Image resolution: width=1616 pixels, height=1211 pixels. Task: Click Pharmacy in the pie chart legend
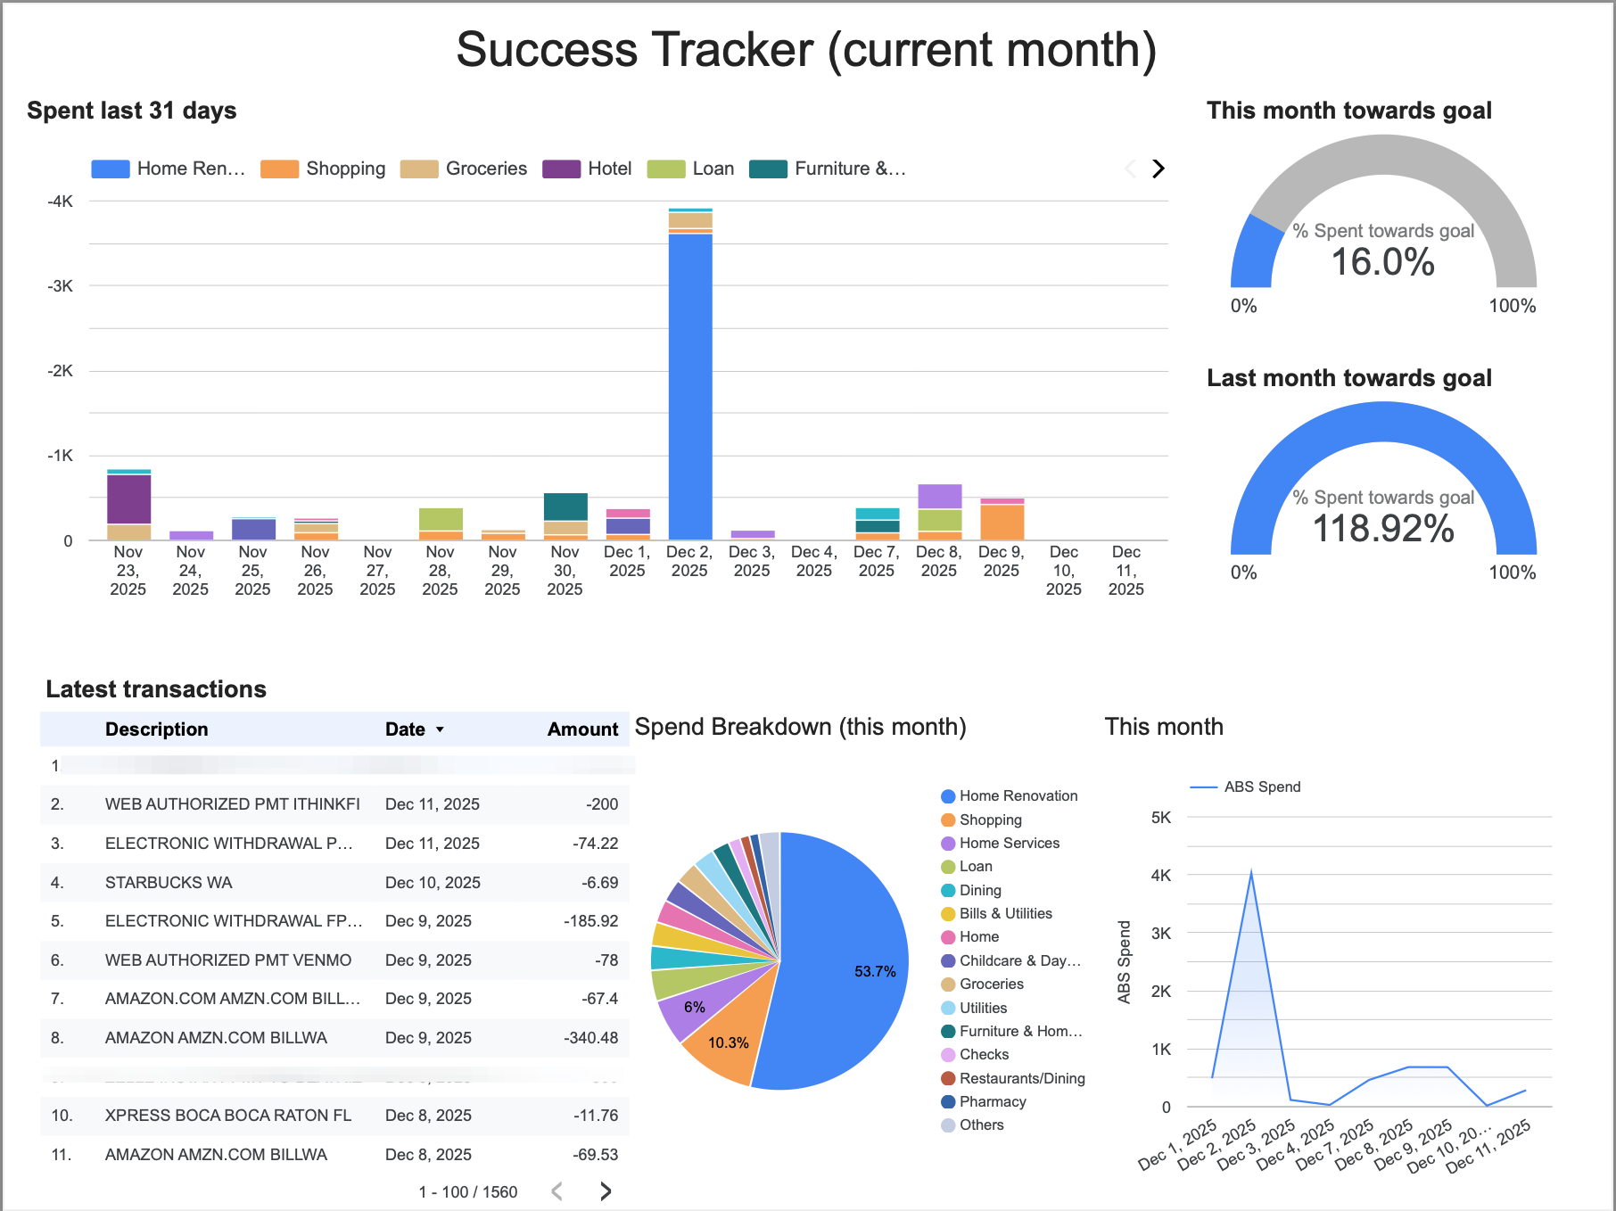click(984, 1102)
